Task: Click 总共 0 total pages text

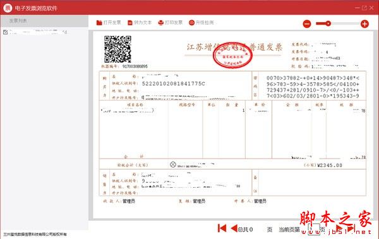Action: click(x=245, y=230)
